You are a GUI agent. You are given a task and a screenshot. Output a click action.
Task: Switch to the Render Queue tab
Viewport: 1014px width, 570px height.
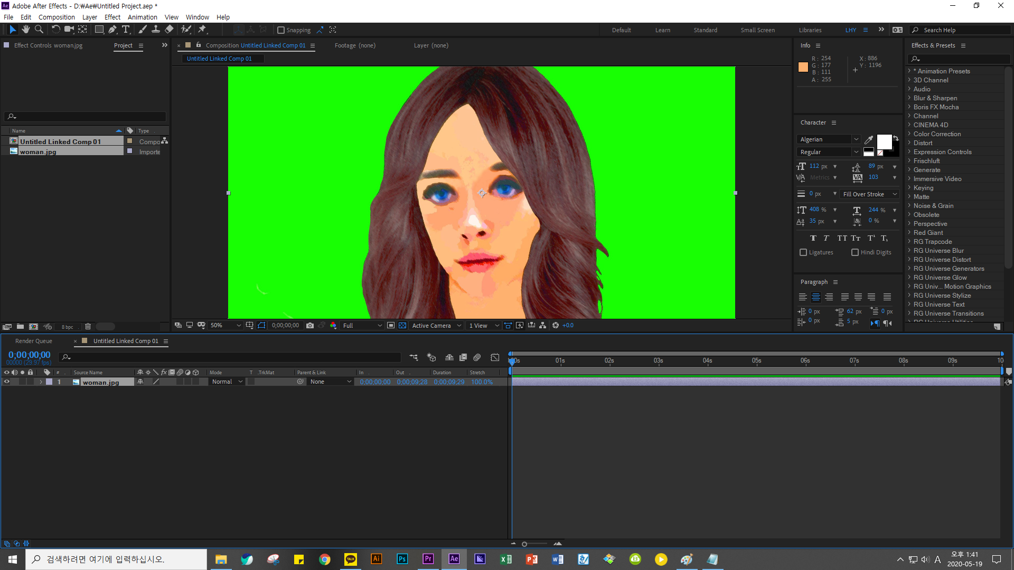click(x=34, y=341)
